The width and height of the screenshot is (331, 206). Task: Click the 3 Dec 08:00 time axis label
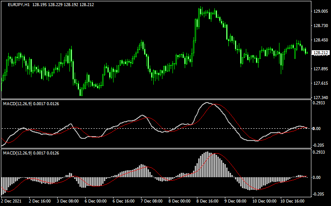coord(68,201)
